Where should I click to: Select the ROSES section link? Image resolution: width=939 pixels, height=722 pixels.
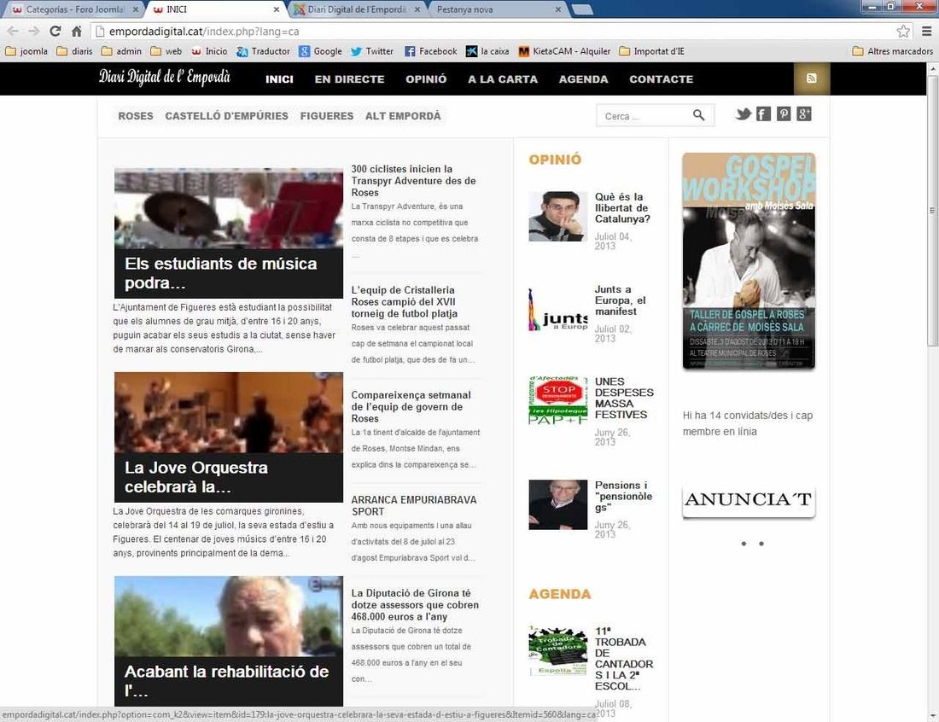click(136, 116)
